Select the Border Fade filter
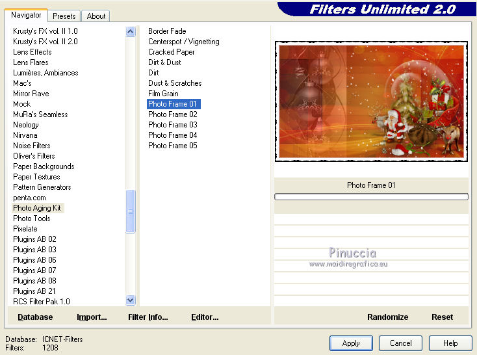The width and height of the screenshot is (477, 355). [167, 31]
